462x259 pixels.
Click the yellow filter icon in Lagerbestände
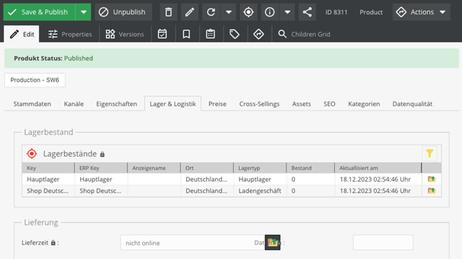coord(429,153)
